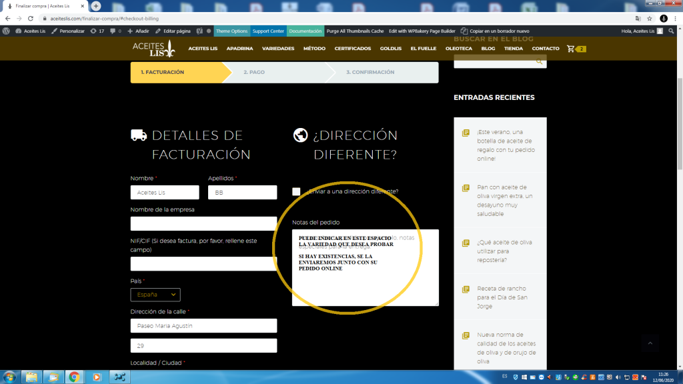The width and height of the screenshot is (683, 384).
Task: Click the 'Nombre de la empresa' input field
Action: (x=203, y=223)
